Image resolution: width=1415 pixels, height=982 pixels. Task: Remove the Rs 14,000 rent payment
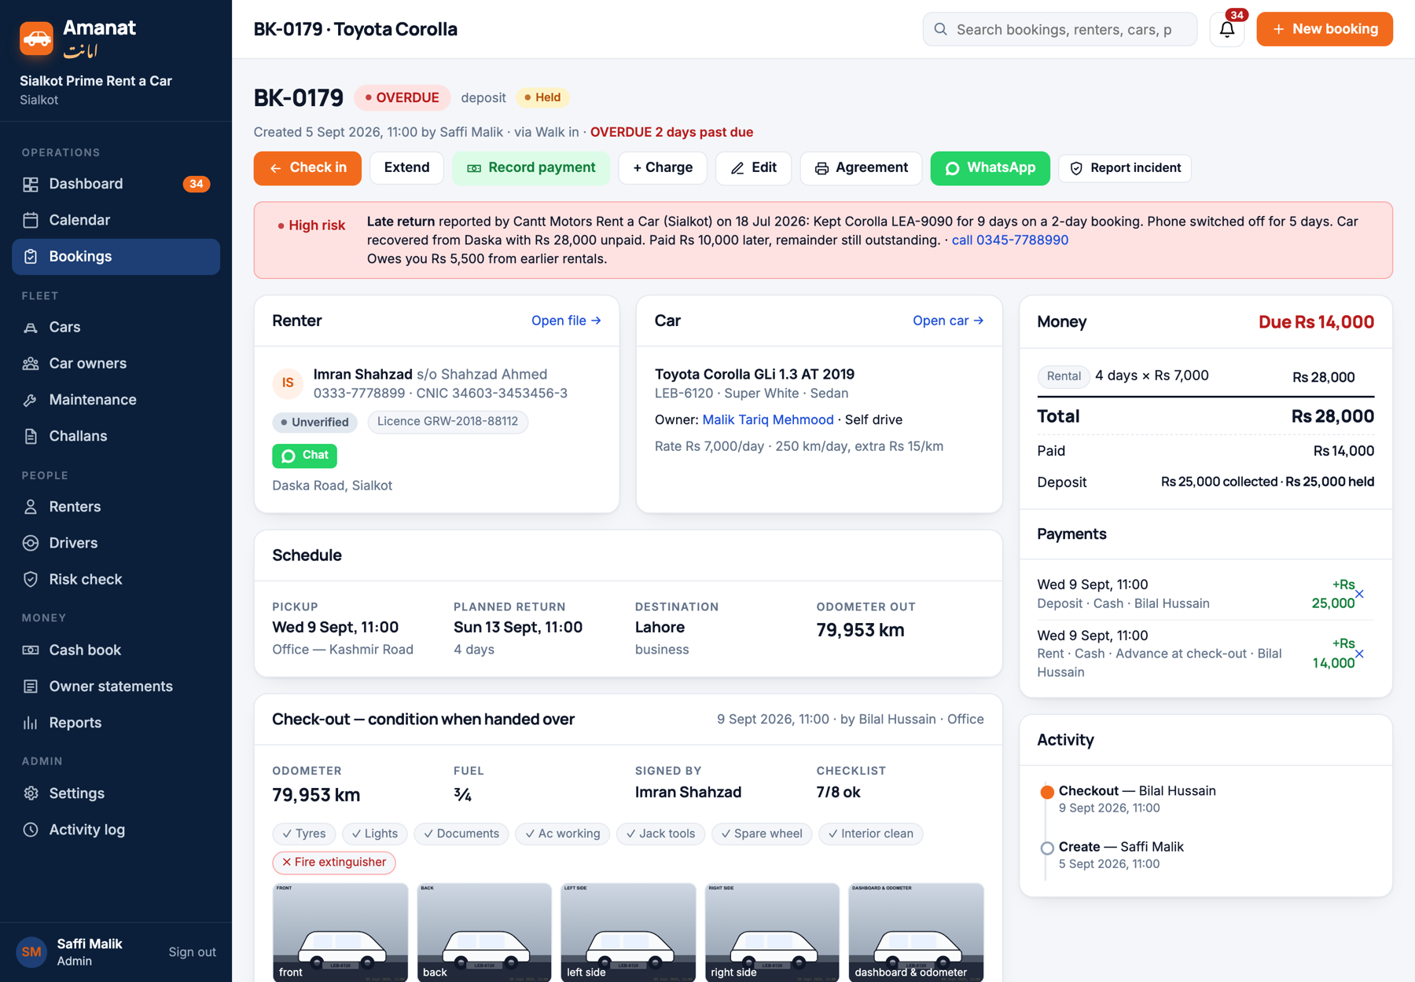coord(1359,654)
